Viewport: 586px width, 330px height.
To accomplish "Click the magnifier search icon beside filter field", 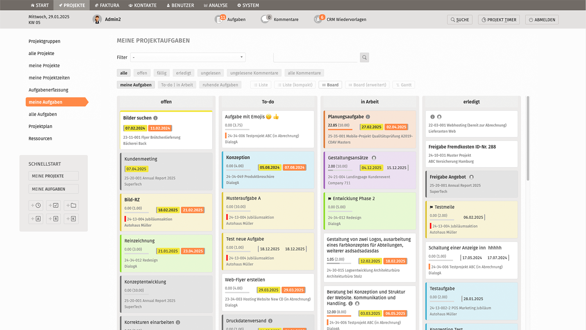I will coord(364,57).
